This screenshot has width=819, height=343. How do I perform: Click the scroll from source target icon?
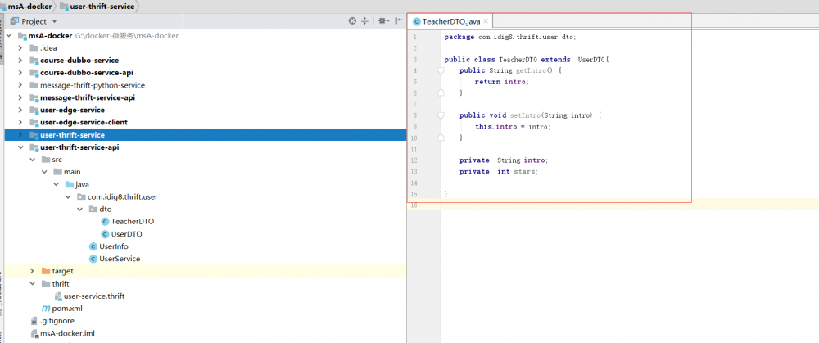tap(352, 21)
